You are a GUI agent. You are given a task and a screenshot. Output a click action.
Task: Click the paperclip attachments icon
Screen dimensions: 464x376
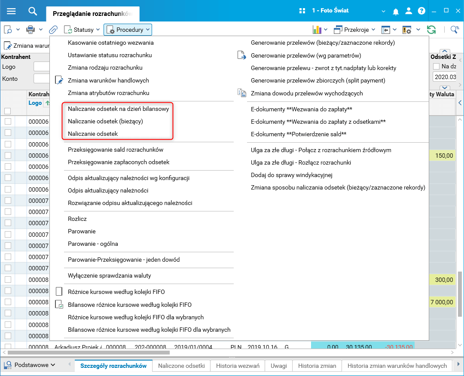click(53, 30)
